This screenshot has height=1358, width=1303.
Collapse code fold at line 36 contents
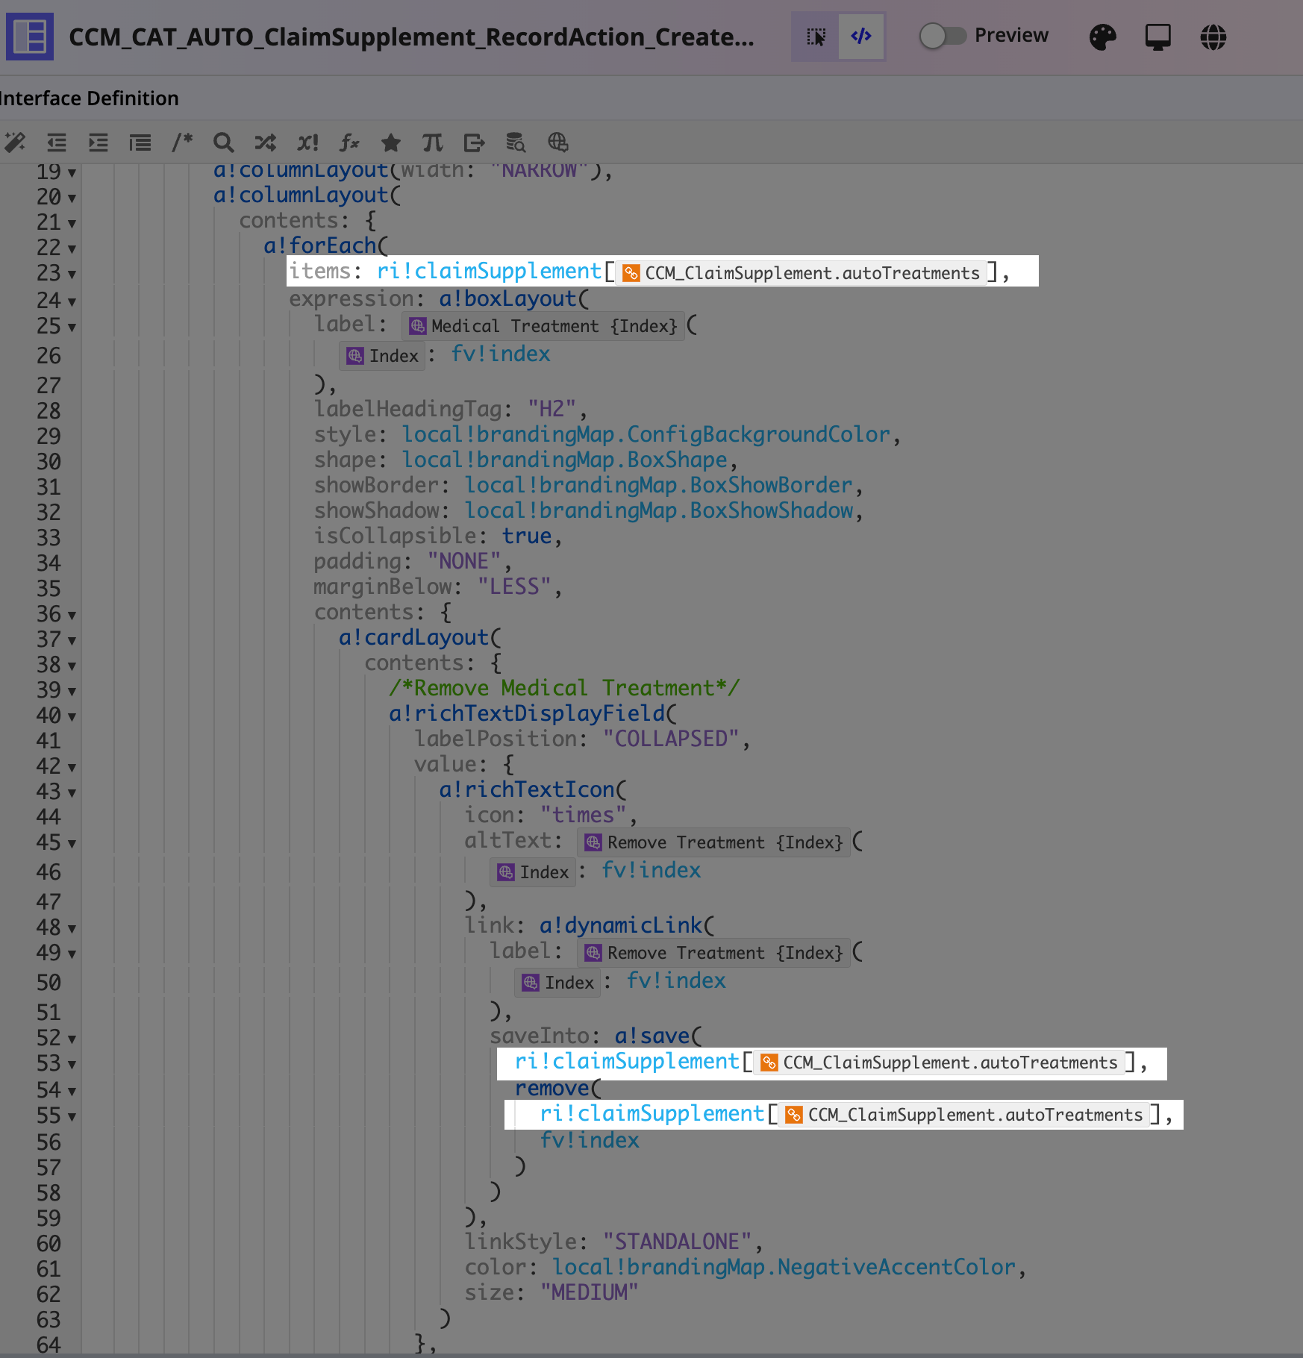pos(72,616)
